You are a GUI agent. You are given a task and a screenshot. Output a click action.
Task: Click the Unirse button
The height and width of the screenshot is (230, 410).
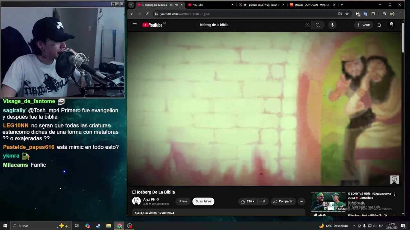tap(183, 202)
